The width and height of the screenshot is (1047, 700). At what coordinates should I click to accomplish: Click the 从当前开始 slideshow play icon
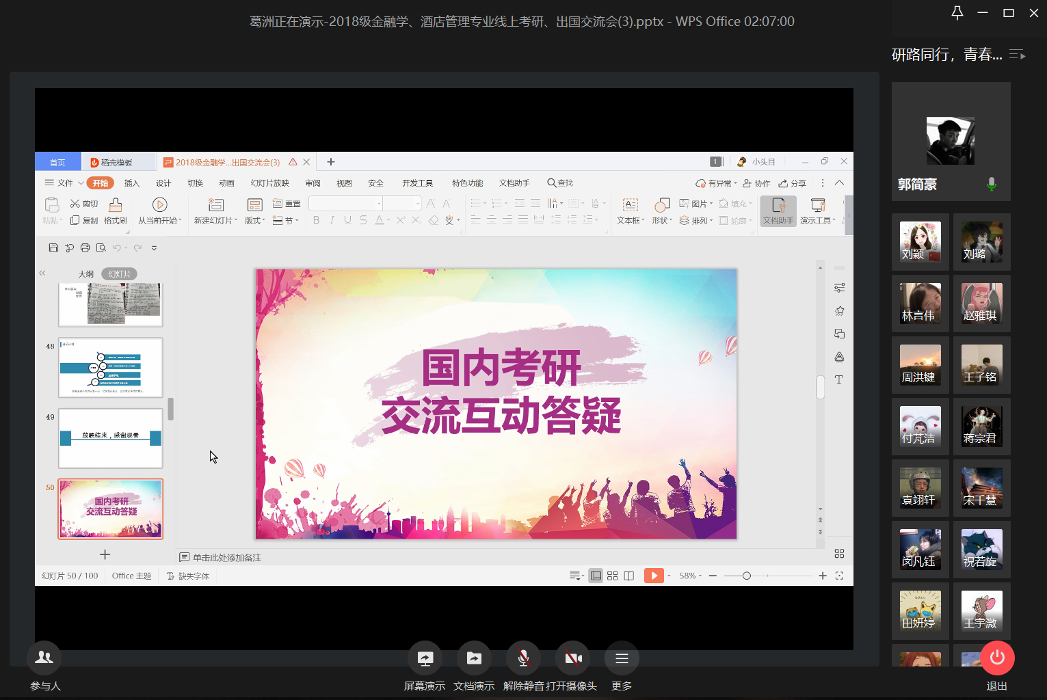click(x=159, y=205)
